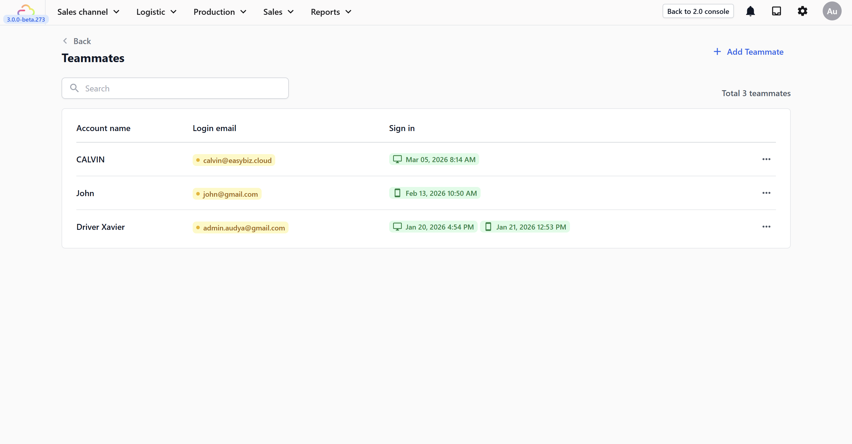This screenshot has height=444, width=852.
Task: Expand the Logistic dropdown menu
Action: tap(156, 12)
